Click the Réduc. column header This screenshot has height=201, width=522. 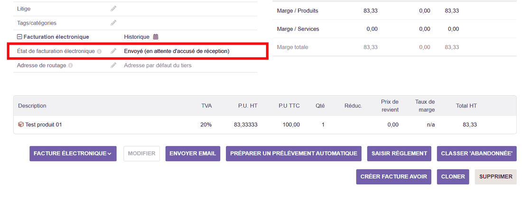(353, 106)
